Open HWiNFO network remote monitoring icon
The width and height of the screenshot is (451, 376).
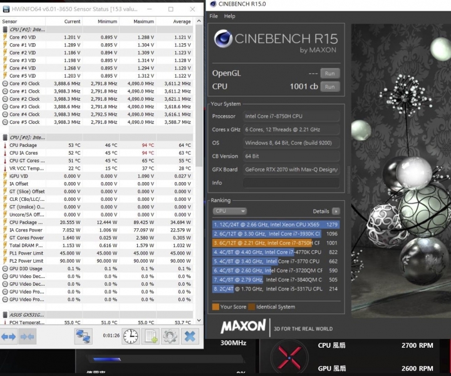[83, 337]
